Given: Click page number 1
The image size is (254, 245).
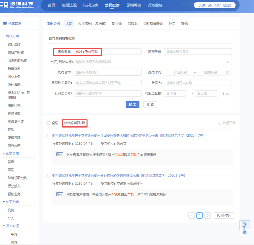Looking at the screenshot, I should [x=200, y=216].
